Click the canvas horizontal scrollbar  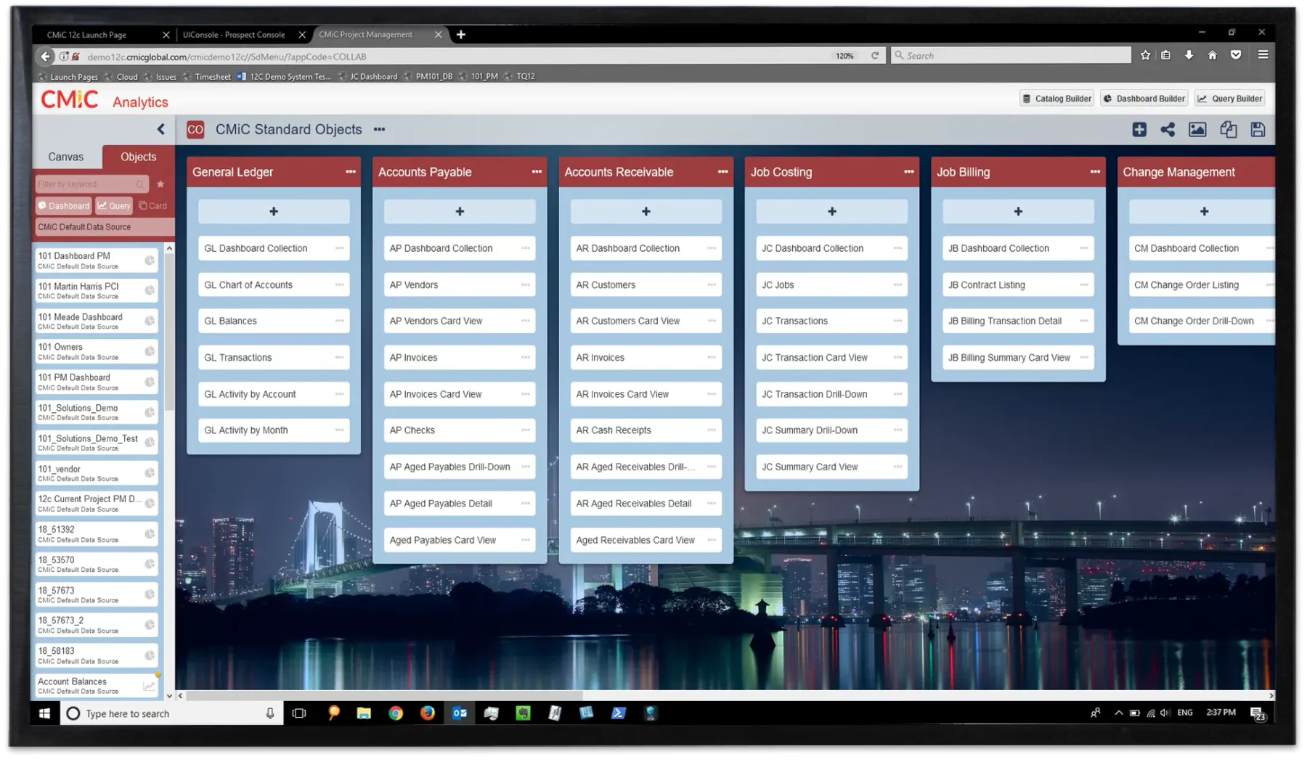coord(385,695)
